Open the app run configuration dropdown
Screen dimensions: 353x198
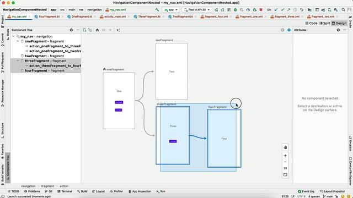pyautogui.click(x=171, y=10)
